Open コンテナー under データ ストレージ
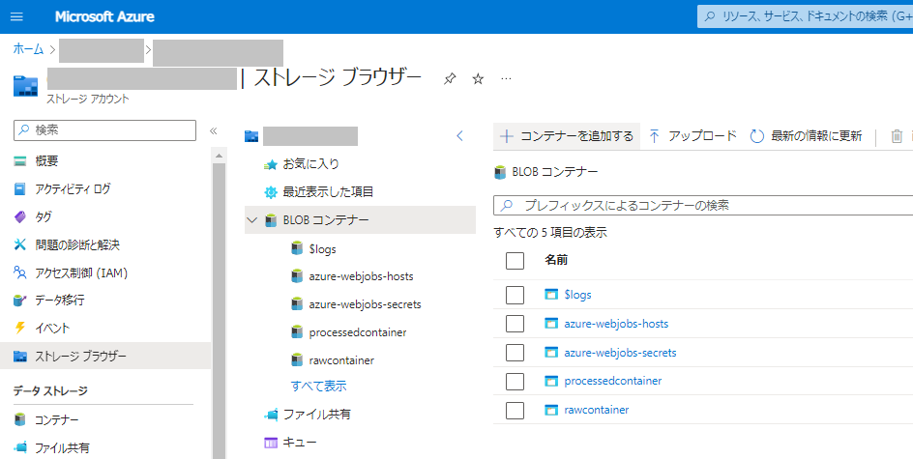This screenshot has height=459, width=913. 57,419
